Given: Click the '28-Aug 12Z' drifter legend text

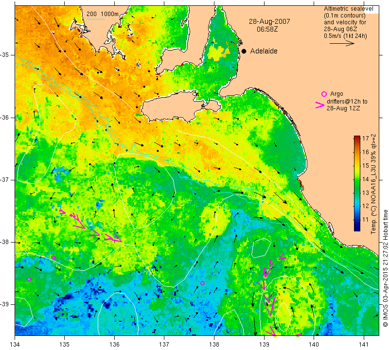Looking at the screenshot, I should (343, 108).
